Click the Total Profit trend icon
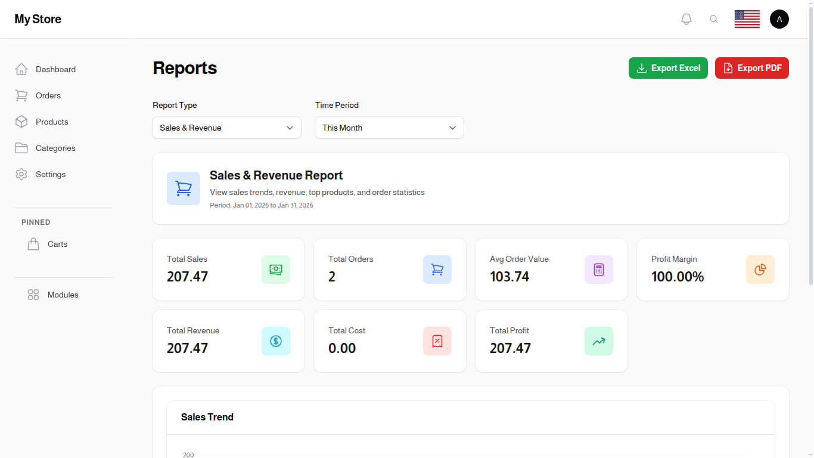Image resolution: width=814 pixels, height=458 pixels. [599, 341]
